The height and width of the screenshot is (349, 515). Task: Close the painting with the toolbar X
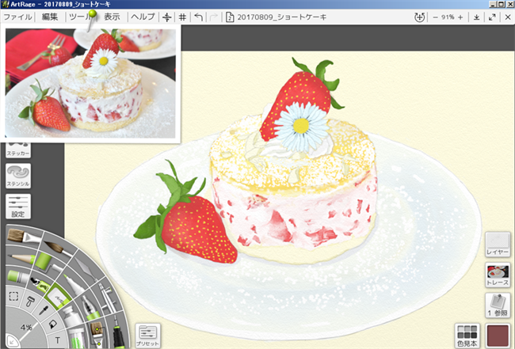pyautogui.click(x=508, y=17)
